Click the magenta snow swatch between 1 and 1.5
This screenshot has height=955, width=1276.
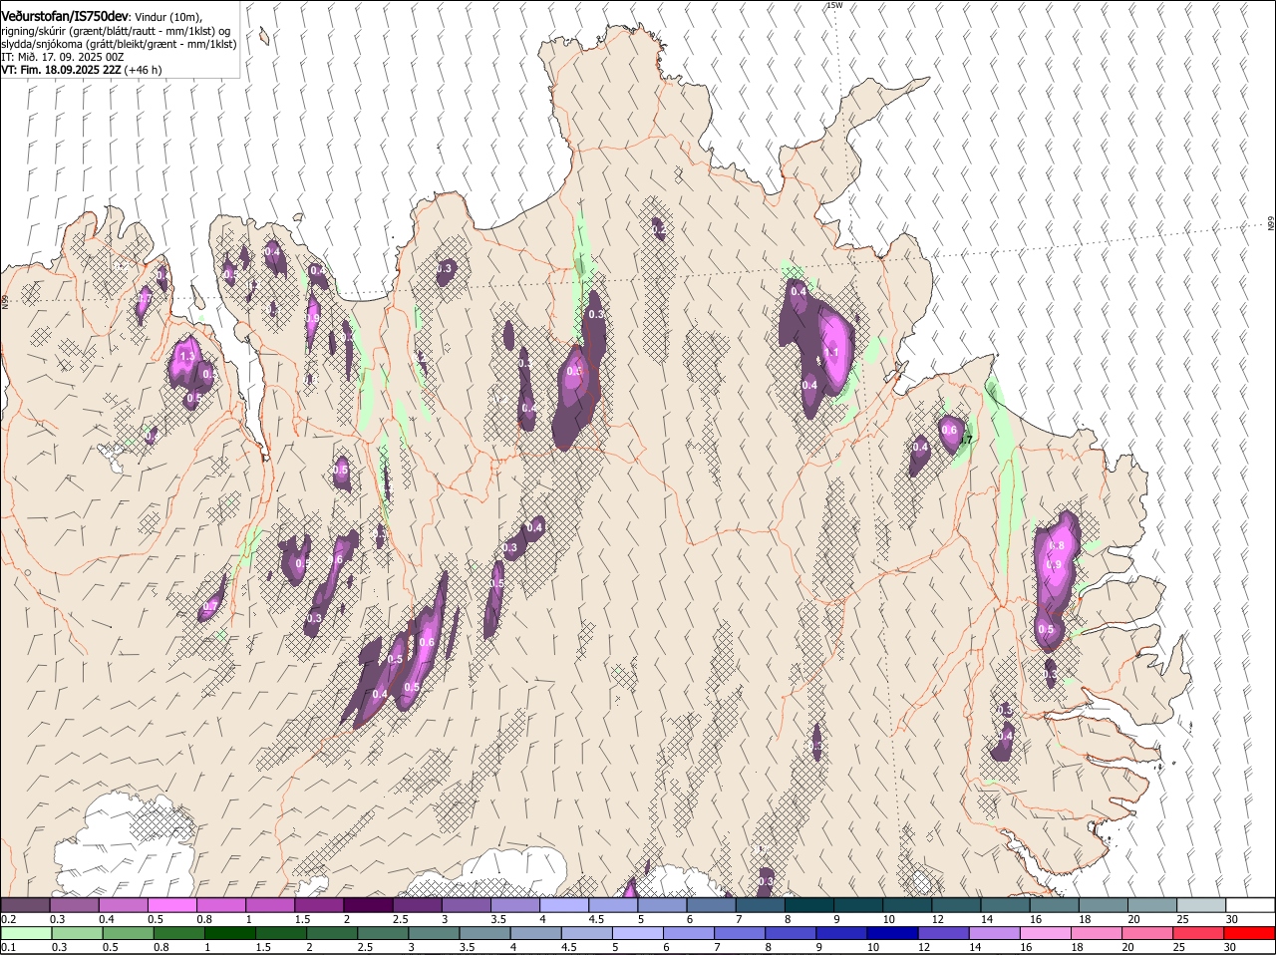[270, 904]
